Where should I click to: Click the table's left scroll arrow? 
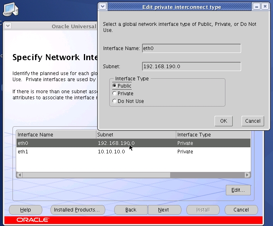19,175
